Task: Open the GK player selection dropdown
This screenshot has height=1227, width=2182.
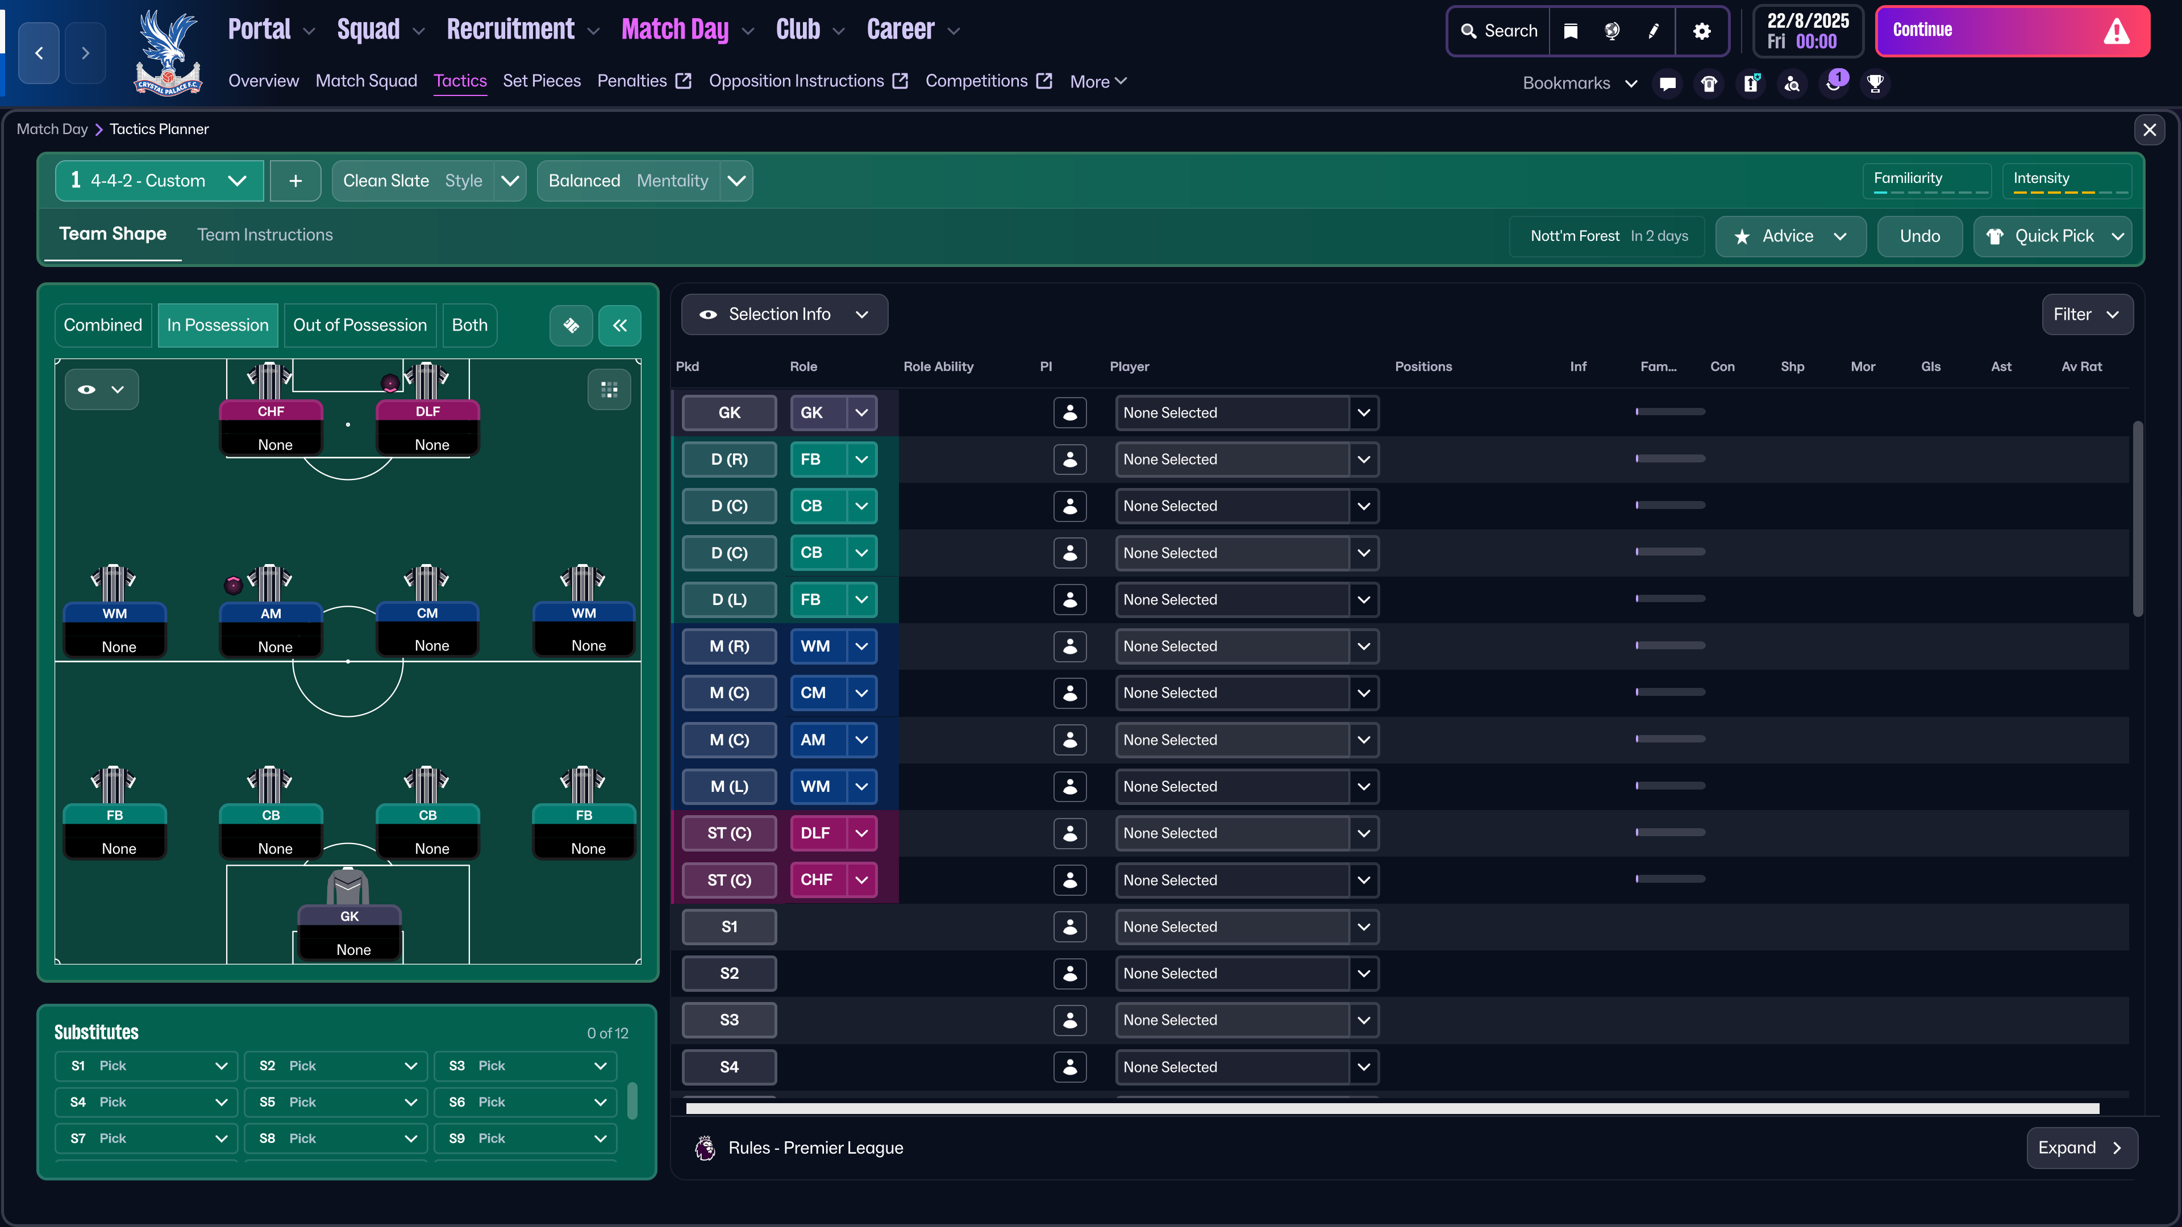Action: 1364,412
